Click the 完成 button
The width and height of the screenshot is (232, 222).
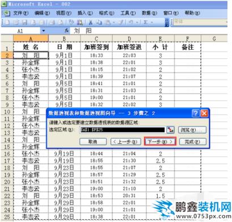click(192, 142)
